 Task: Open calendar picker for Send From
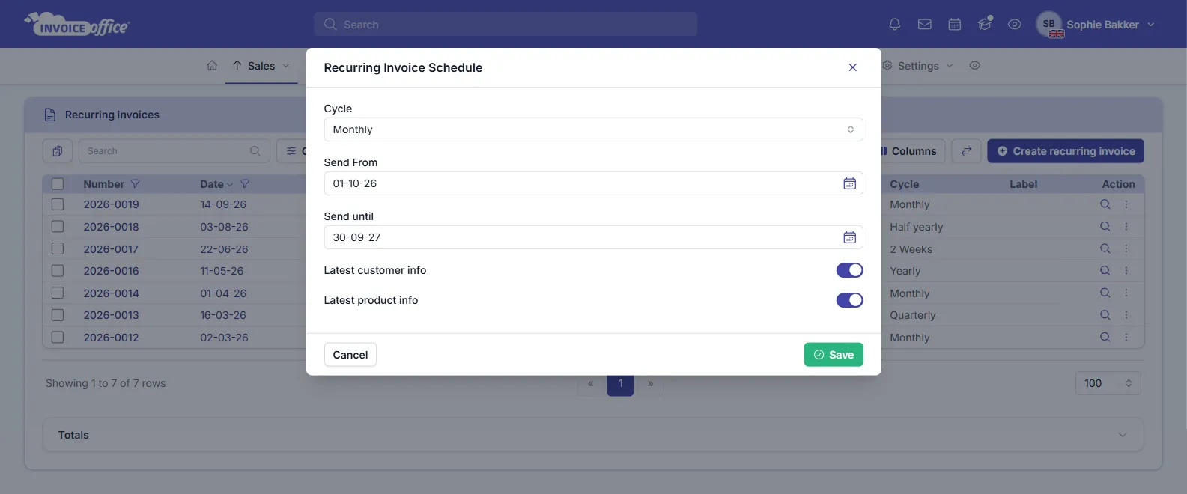(849, 183)
